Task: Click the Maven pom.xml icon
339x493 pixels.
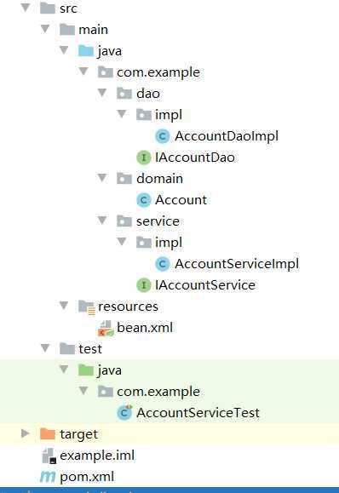Action: (x=48, y=477)
